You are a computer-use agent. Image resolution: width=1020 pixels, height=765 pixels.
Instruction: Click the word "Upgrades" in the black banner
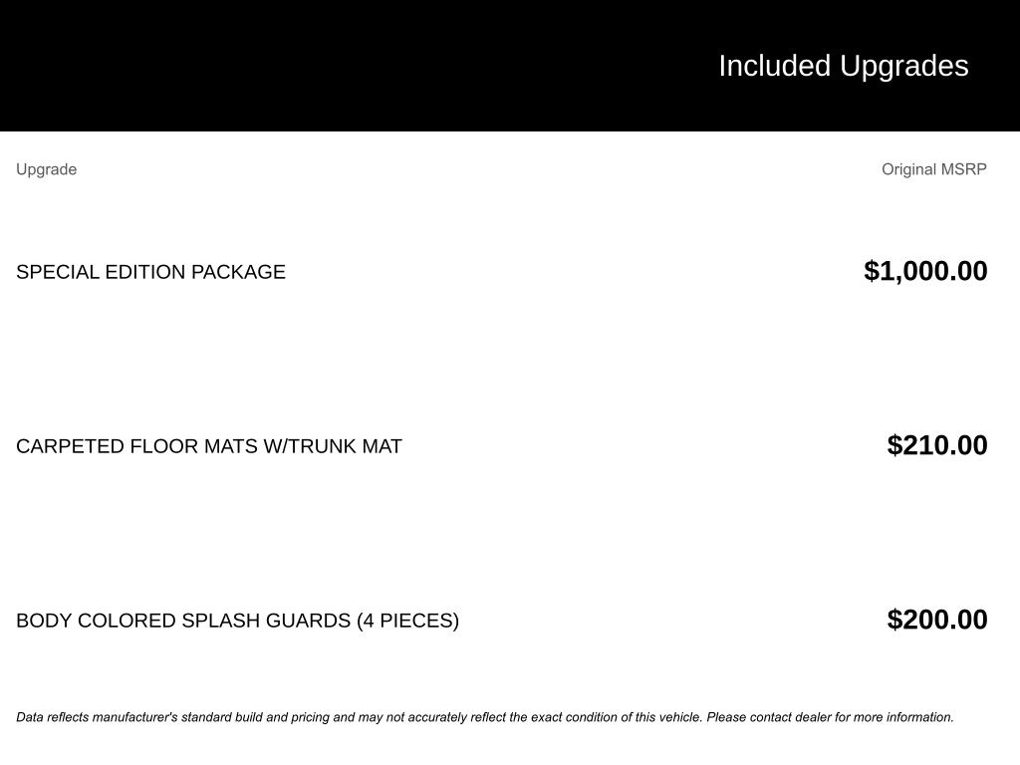(903, 66)
